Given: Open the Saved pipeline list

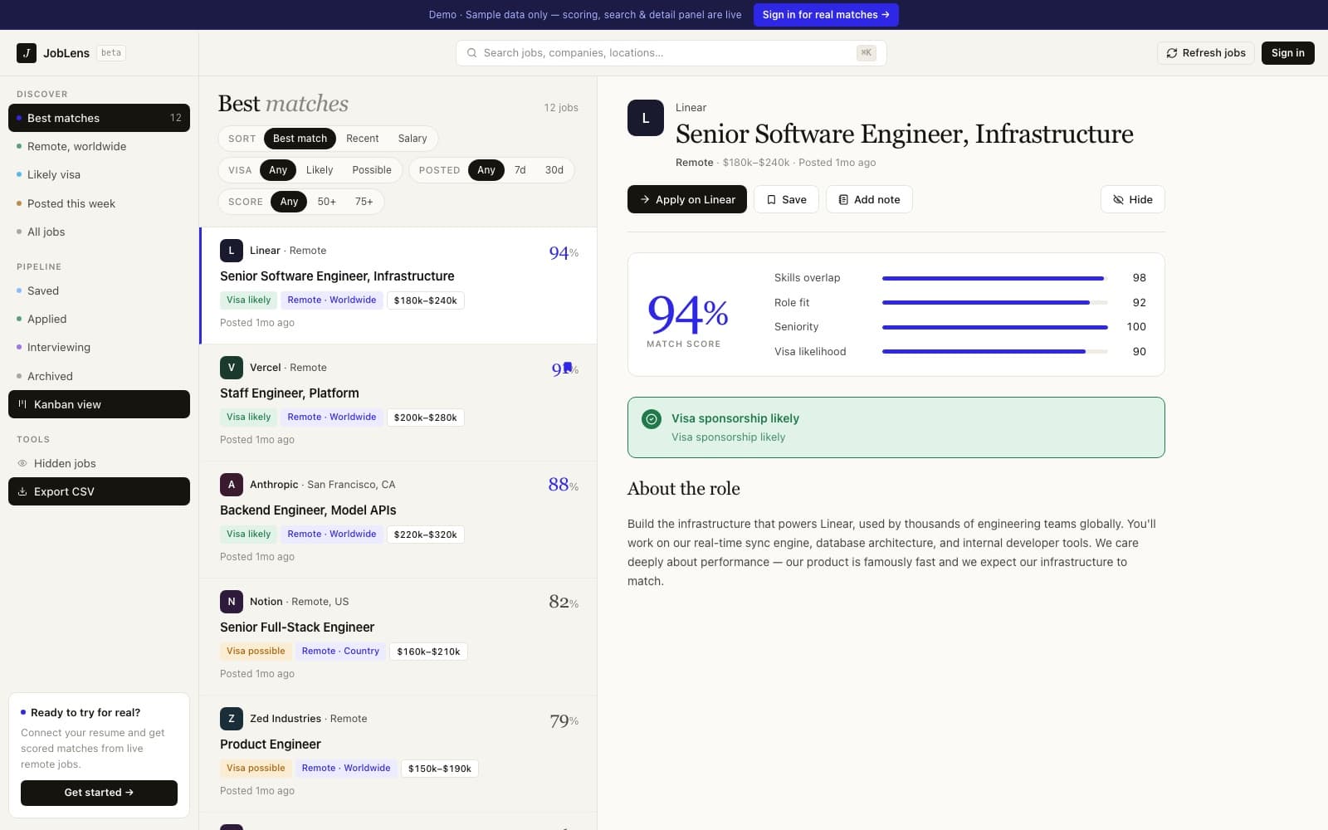Looking at the screenshot, I should coord(99,290).
